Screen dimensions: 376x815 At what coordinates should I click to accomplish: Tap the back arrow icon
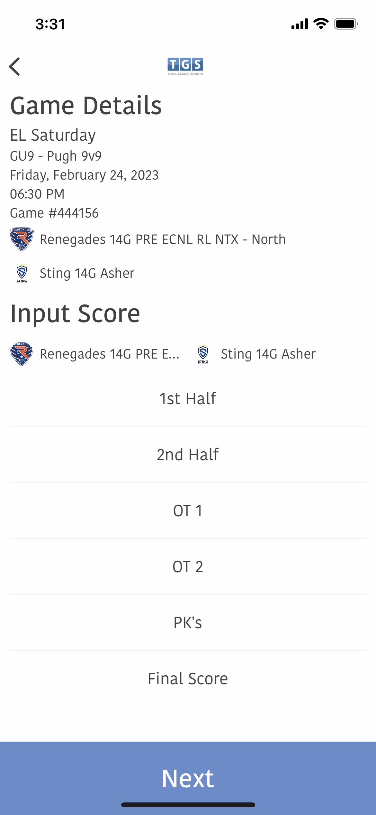pos(15,67)
